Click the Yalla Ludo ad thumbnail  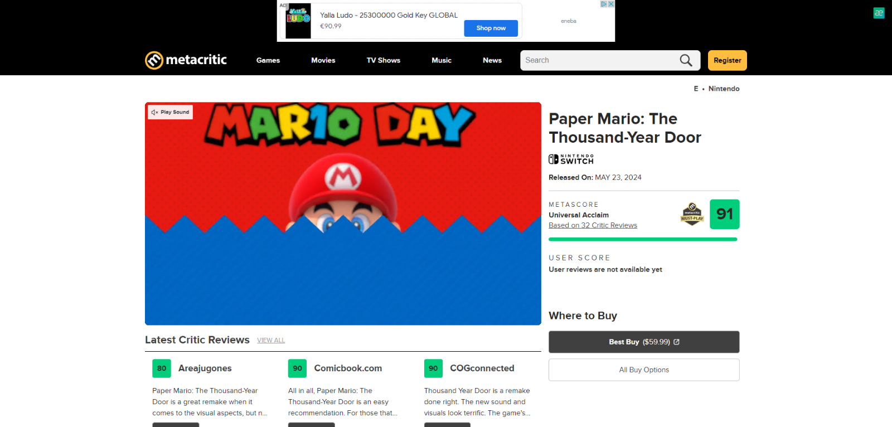(298, 21)
